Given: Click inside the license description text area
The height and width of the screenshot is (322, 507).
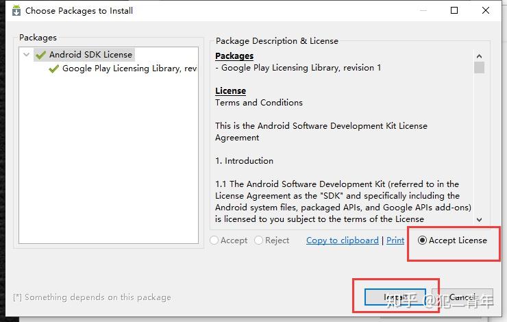Looking at the screenshot, I should click(x=343, y=151).
